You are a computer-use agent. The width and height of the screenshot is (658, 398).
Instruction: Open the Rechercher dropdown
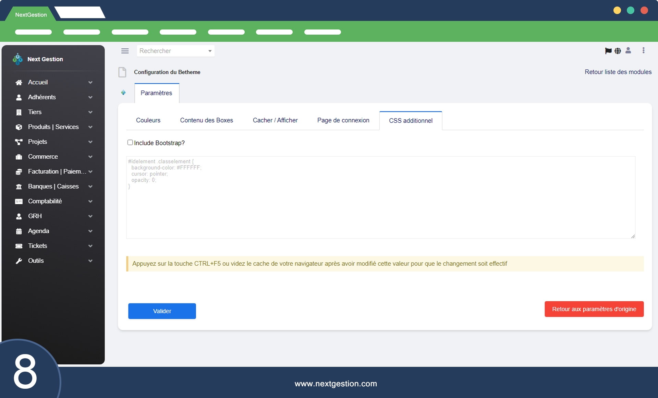[x=175, y=51]
